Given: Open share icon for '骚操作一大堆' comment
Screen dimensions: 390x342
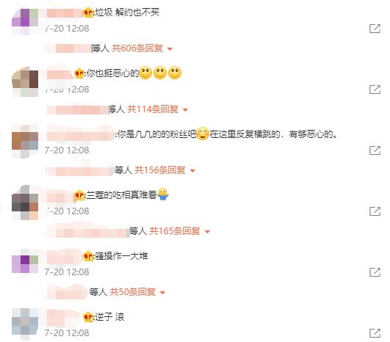Looking at the screenshot, I should click(x=375, y=272).
